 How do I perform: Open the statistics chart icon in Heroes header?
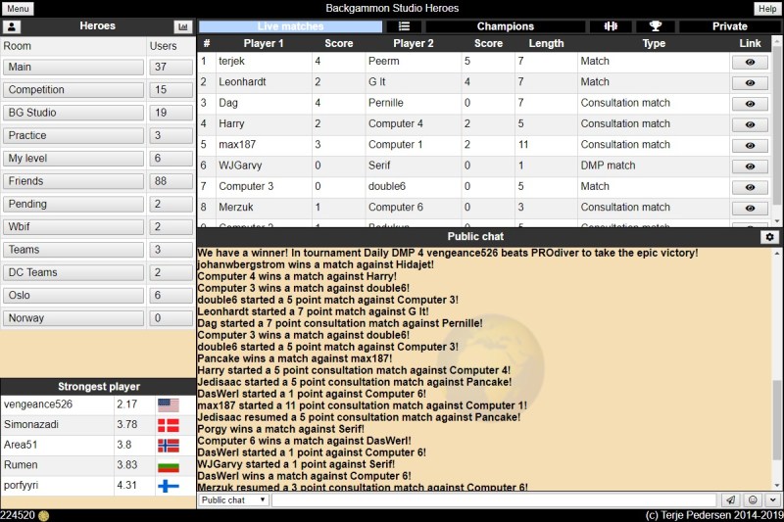tap(183, 26)
